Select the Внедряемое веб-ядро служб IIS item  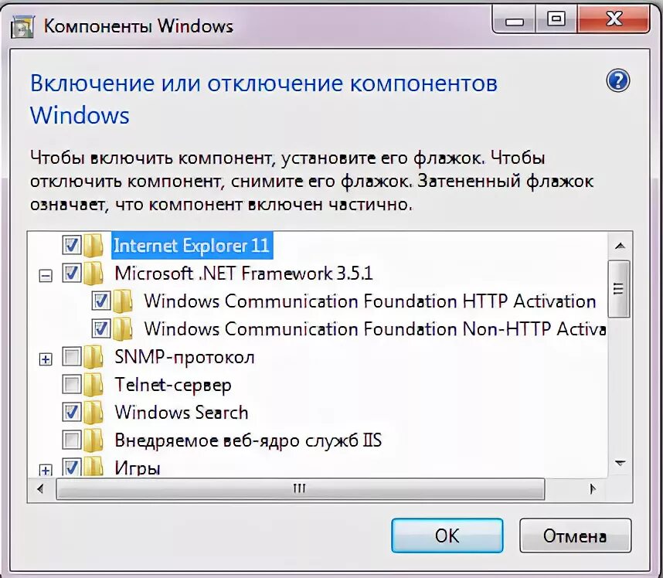248,440
